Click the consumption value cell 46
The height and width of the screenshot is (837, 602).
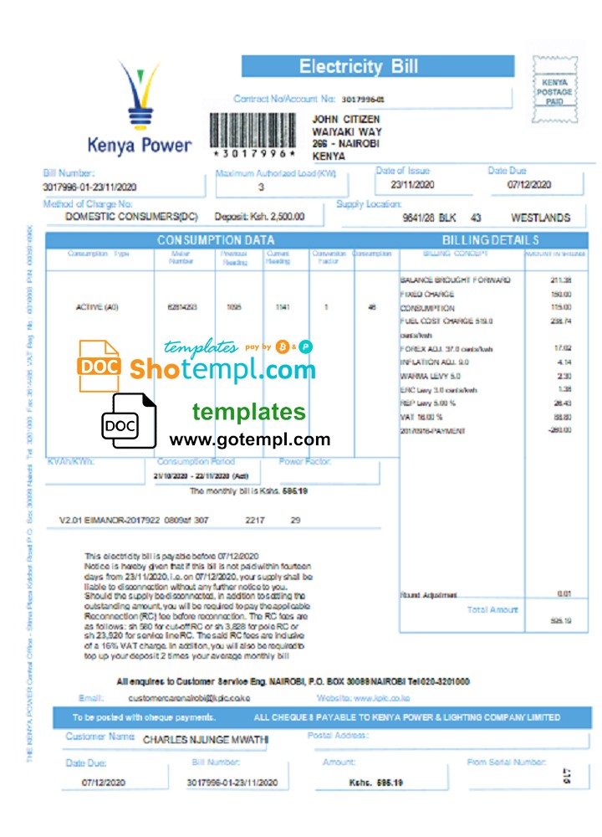tap(372, 307)
